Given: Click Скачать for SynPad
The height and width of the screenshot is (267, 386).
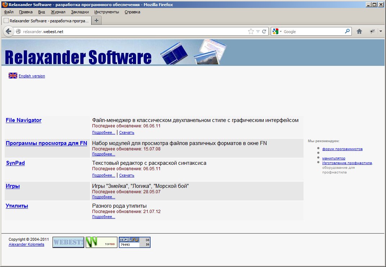Looking at the screenshot, I should click(x=126, y=175).
